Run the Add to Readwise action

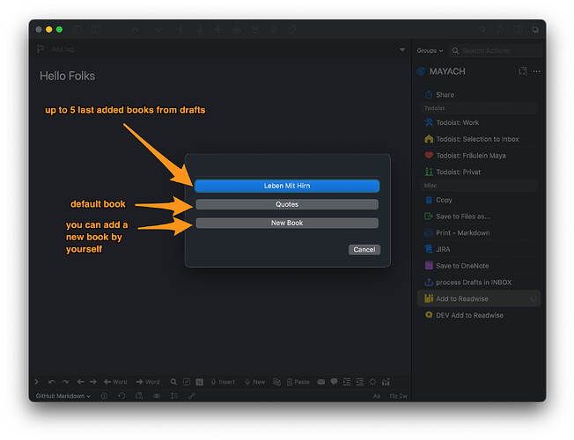(x=478, y=298)
